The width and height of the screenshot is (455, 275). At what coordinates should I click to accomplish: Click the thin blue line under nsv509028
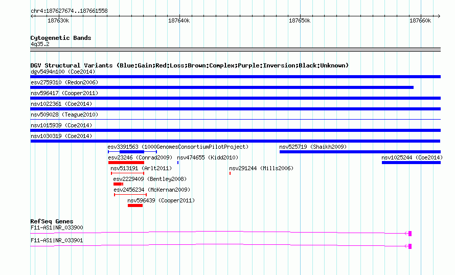(235, 119)
